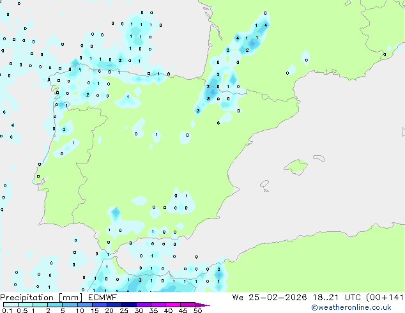
Task: Click the "We" weekday abbreviation
Action: [x=238, y=298]
